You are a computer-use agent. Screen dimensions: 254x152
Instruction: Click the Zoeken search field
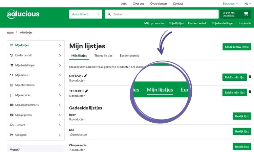click(x=164, y=14)
